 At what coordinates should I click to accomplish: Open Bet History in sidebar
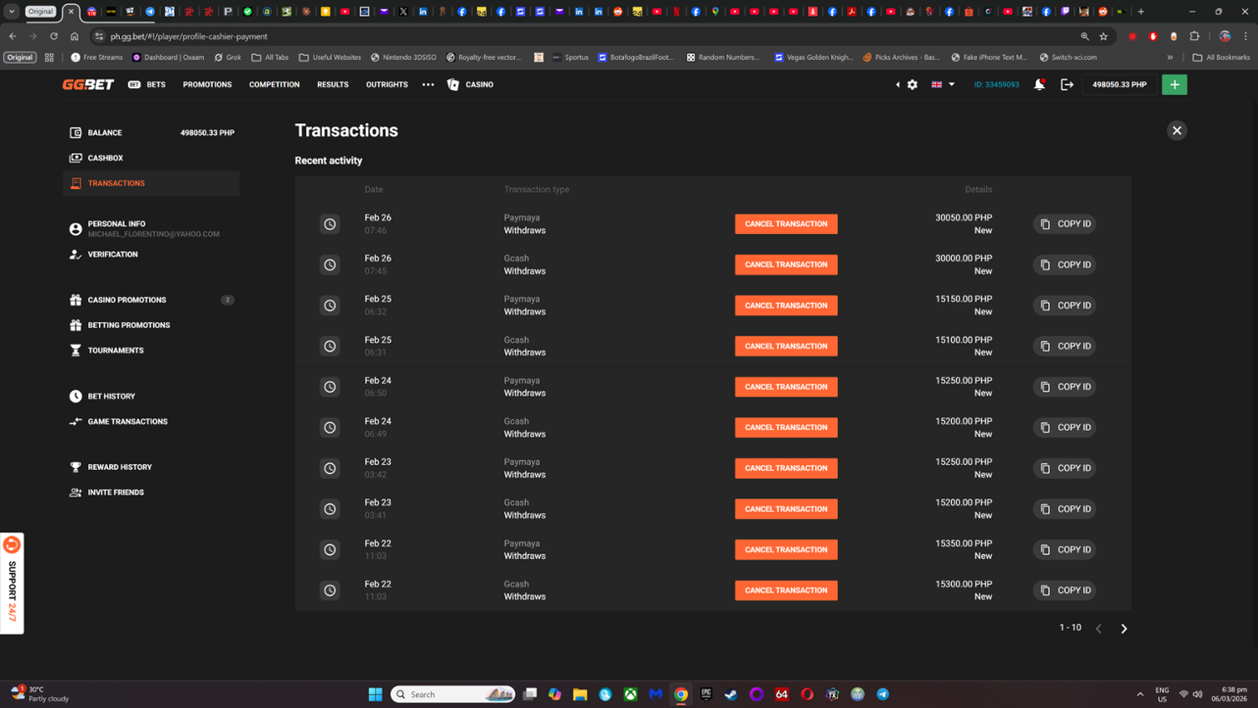[111, 396]
